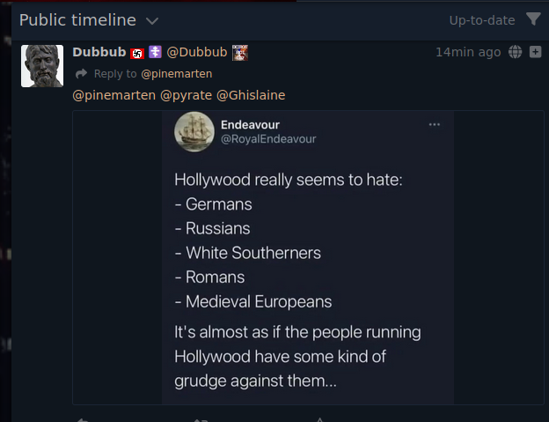Click the "Public timeline" title
The width and height of the screenshot is (549, 422).
point(77,20)
